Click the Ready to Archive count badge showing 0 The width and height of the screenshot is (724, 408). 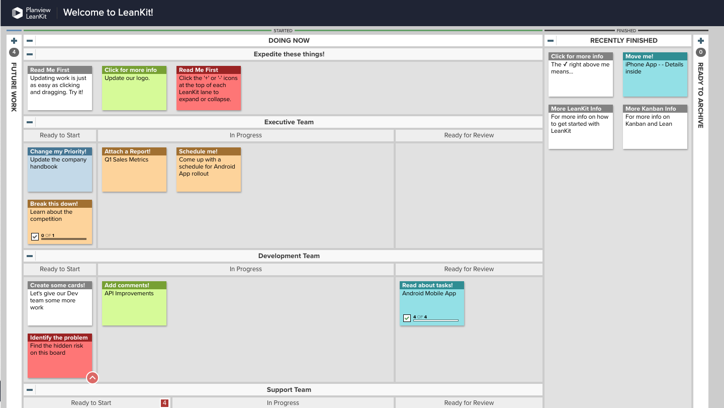[700, 52]
